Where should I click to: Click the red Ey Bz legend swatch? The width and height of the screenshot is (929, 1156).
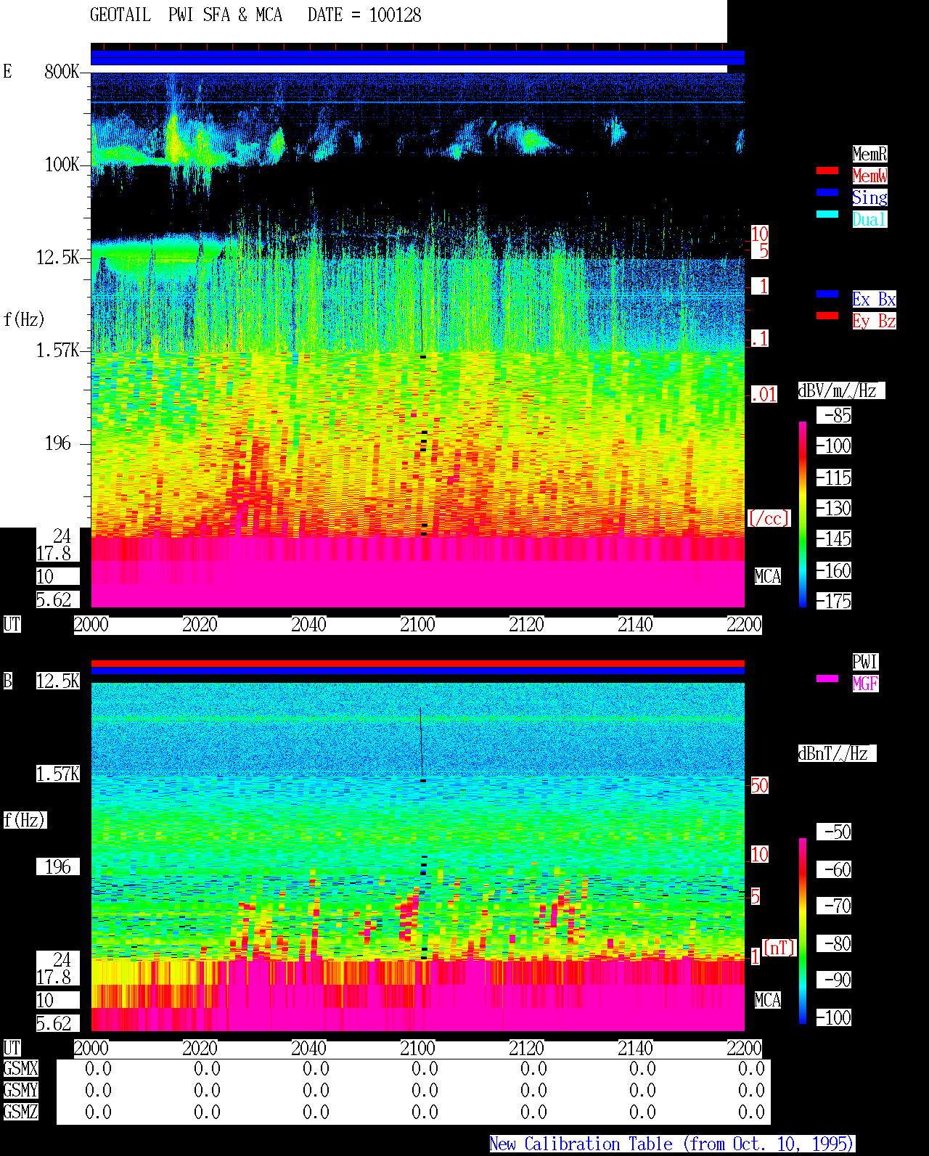tap(827, 316)
